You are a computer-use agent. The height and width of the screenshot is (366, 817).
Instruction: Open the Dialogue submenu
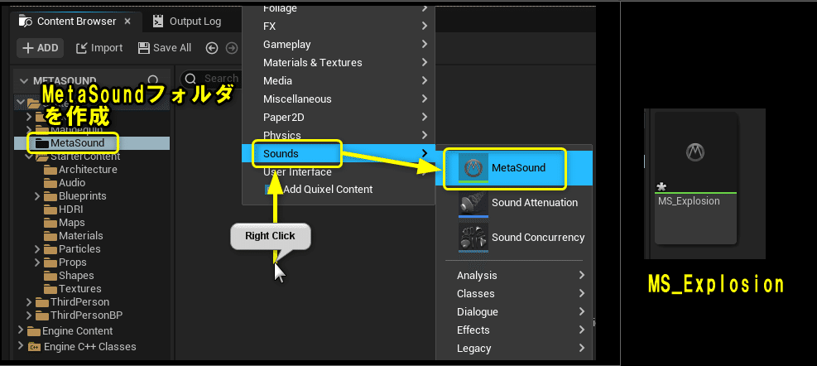pyautogui.click(x=514, y=312)
